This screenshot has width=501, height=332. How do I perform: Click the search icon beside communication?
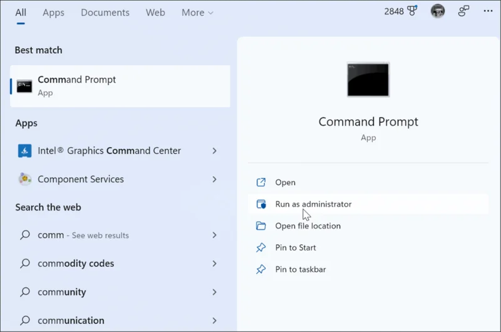(x=25, y=320)
